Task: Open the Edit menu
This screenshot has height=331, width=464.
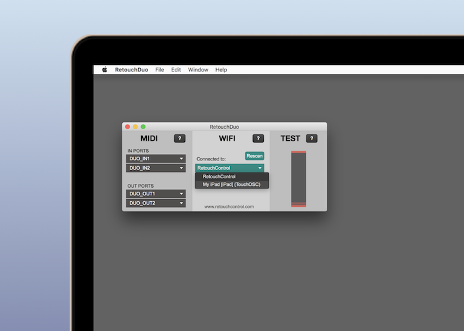Action: click(x=176, y=69)
